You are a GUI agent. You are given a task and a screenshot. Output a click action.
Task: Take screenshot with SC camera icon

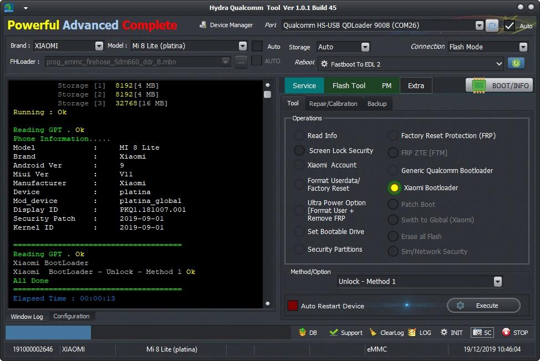pos(477,332)
